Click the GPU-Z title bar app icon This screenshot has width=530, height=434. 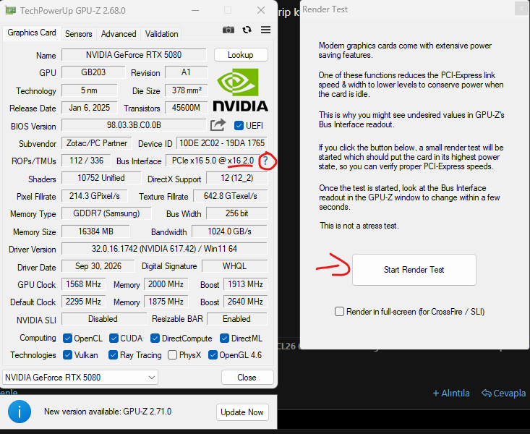tap(10, 10)
